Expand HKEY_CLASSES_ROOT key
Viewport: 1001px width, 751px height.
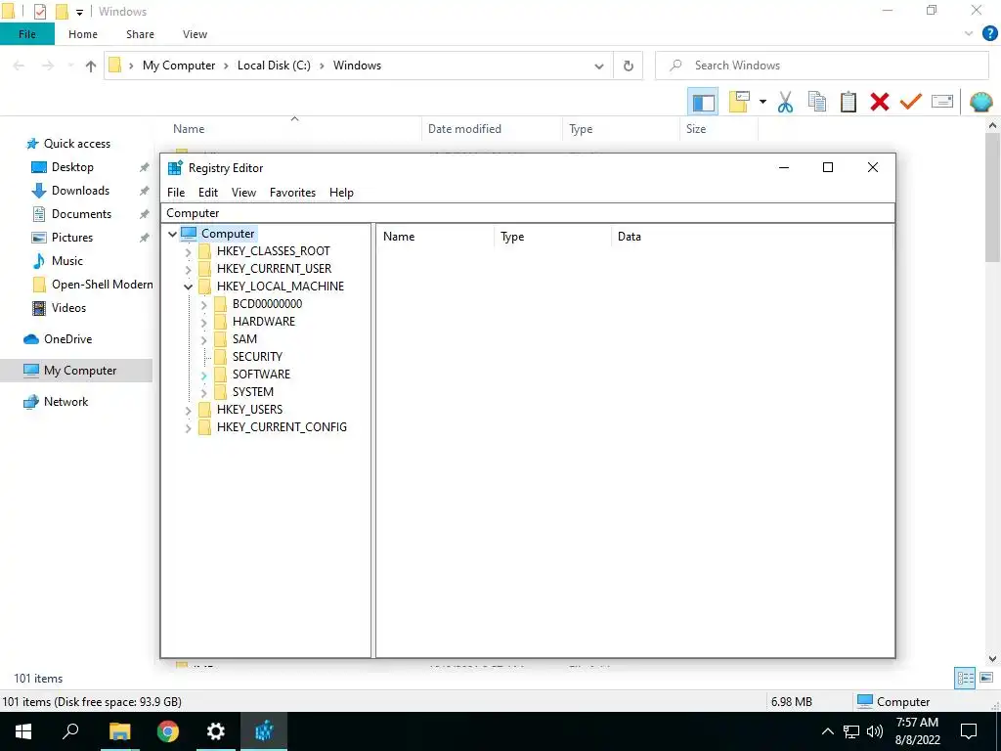189,251
